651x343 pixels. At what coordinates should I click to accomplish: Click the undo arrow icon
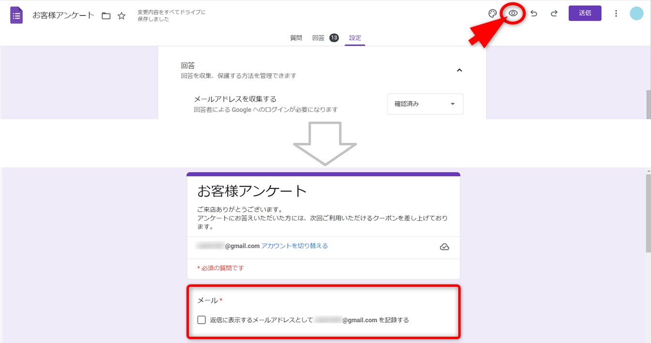534,14
